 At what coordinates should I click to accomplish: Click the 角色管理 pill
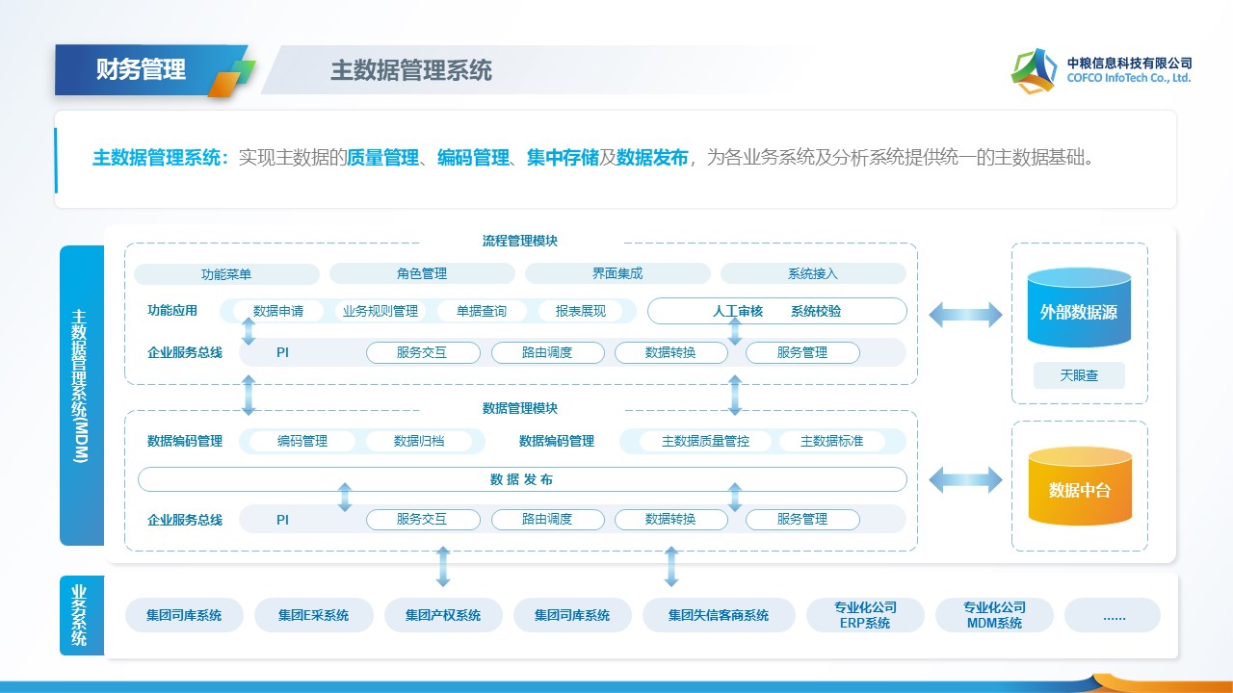[422, 273]
